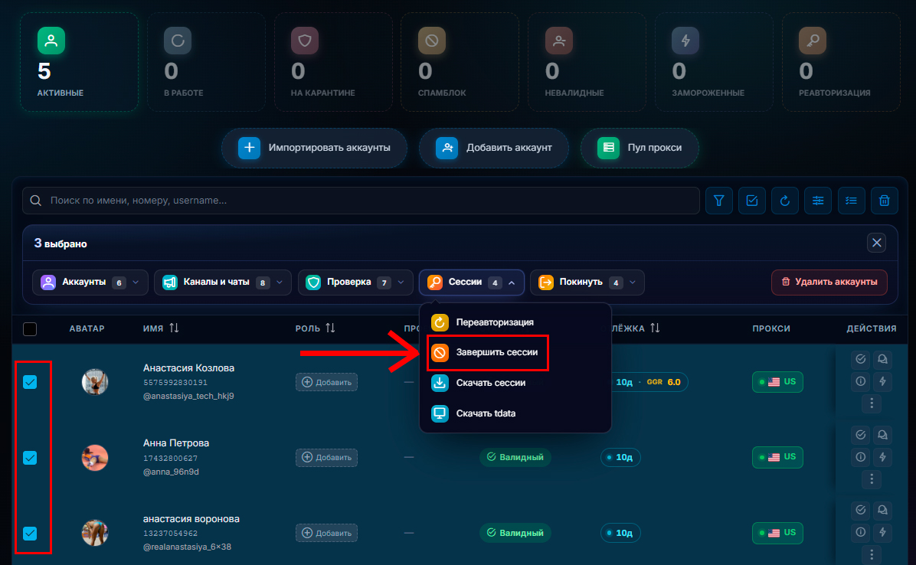This screenshot has width=916, height=565.
Task: Expand the Аккаунты actions dropdown
Action: point(90,282)
